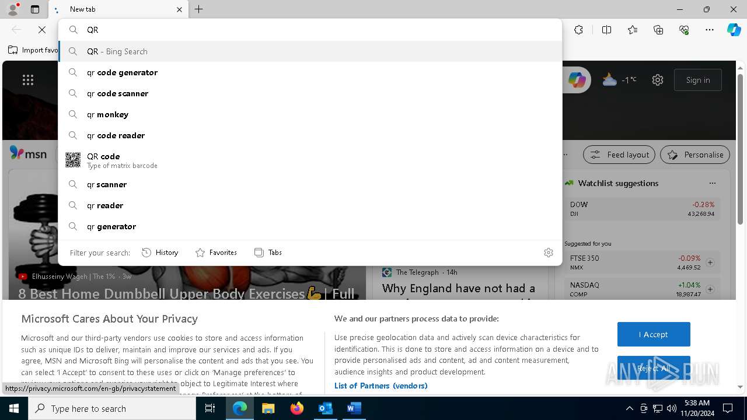Click I Accept on privacy notice
The width and height of the screenshot is (747, 420).
[x=654, y=334]
